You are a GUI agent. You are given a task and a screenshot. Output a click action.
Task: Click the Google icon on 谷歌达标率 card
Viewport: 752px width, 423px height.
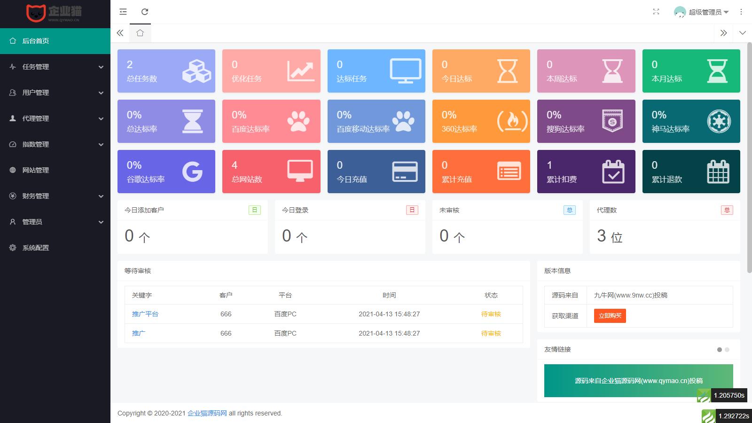click(x=192, y=172)
